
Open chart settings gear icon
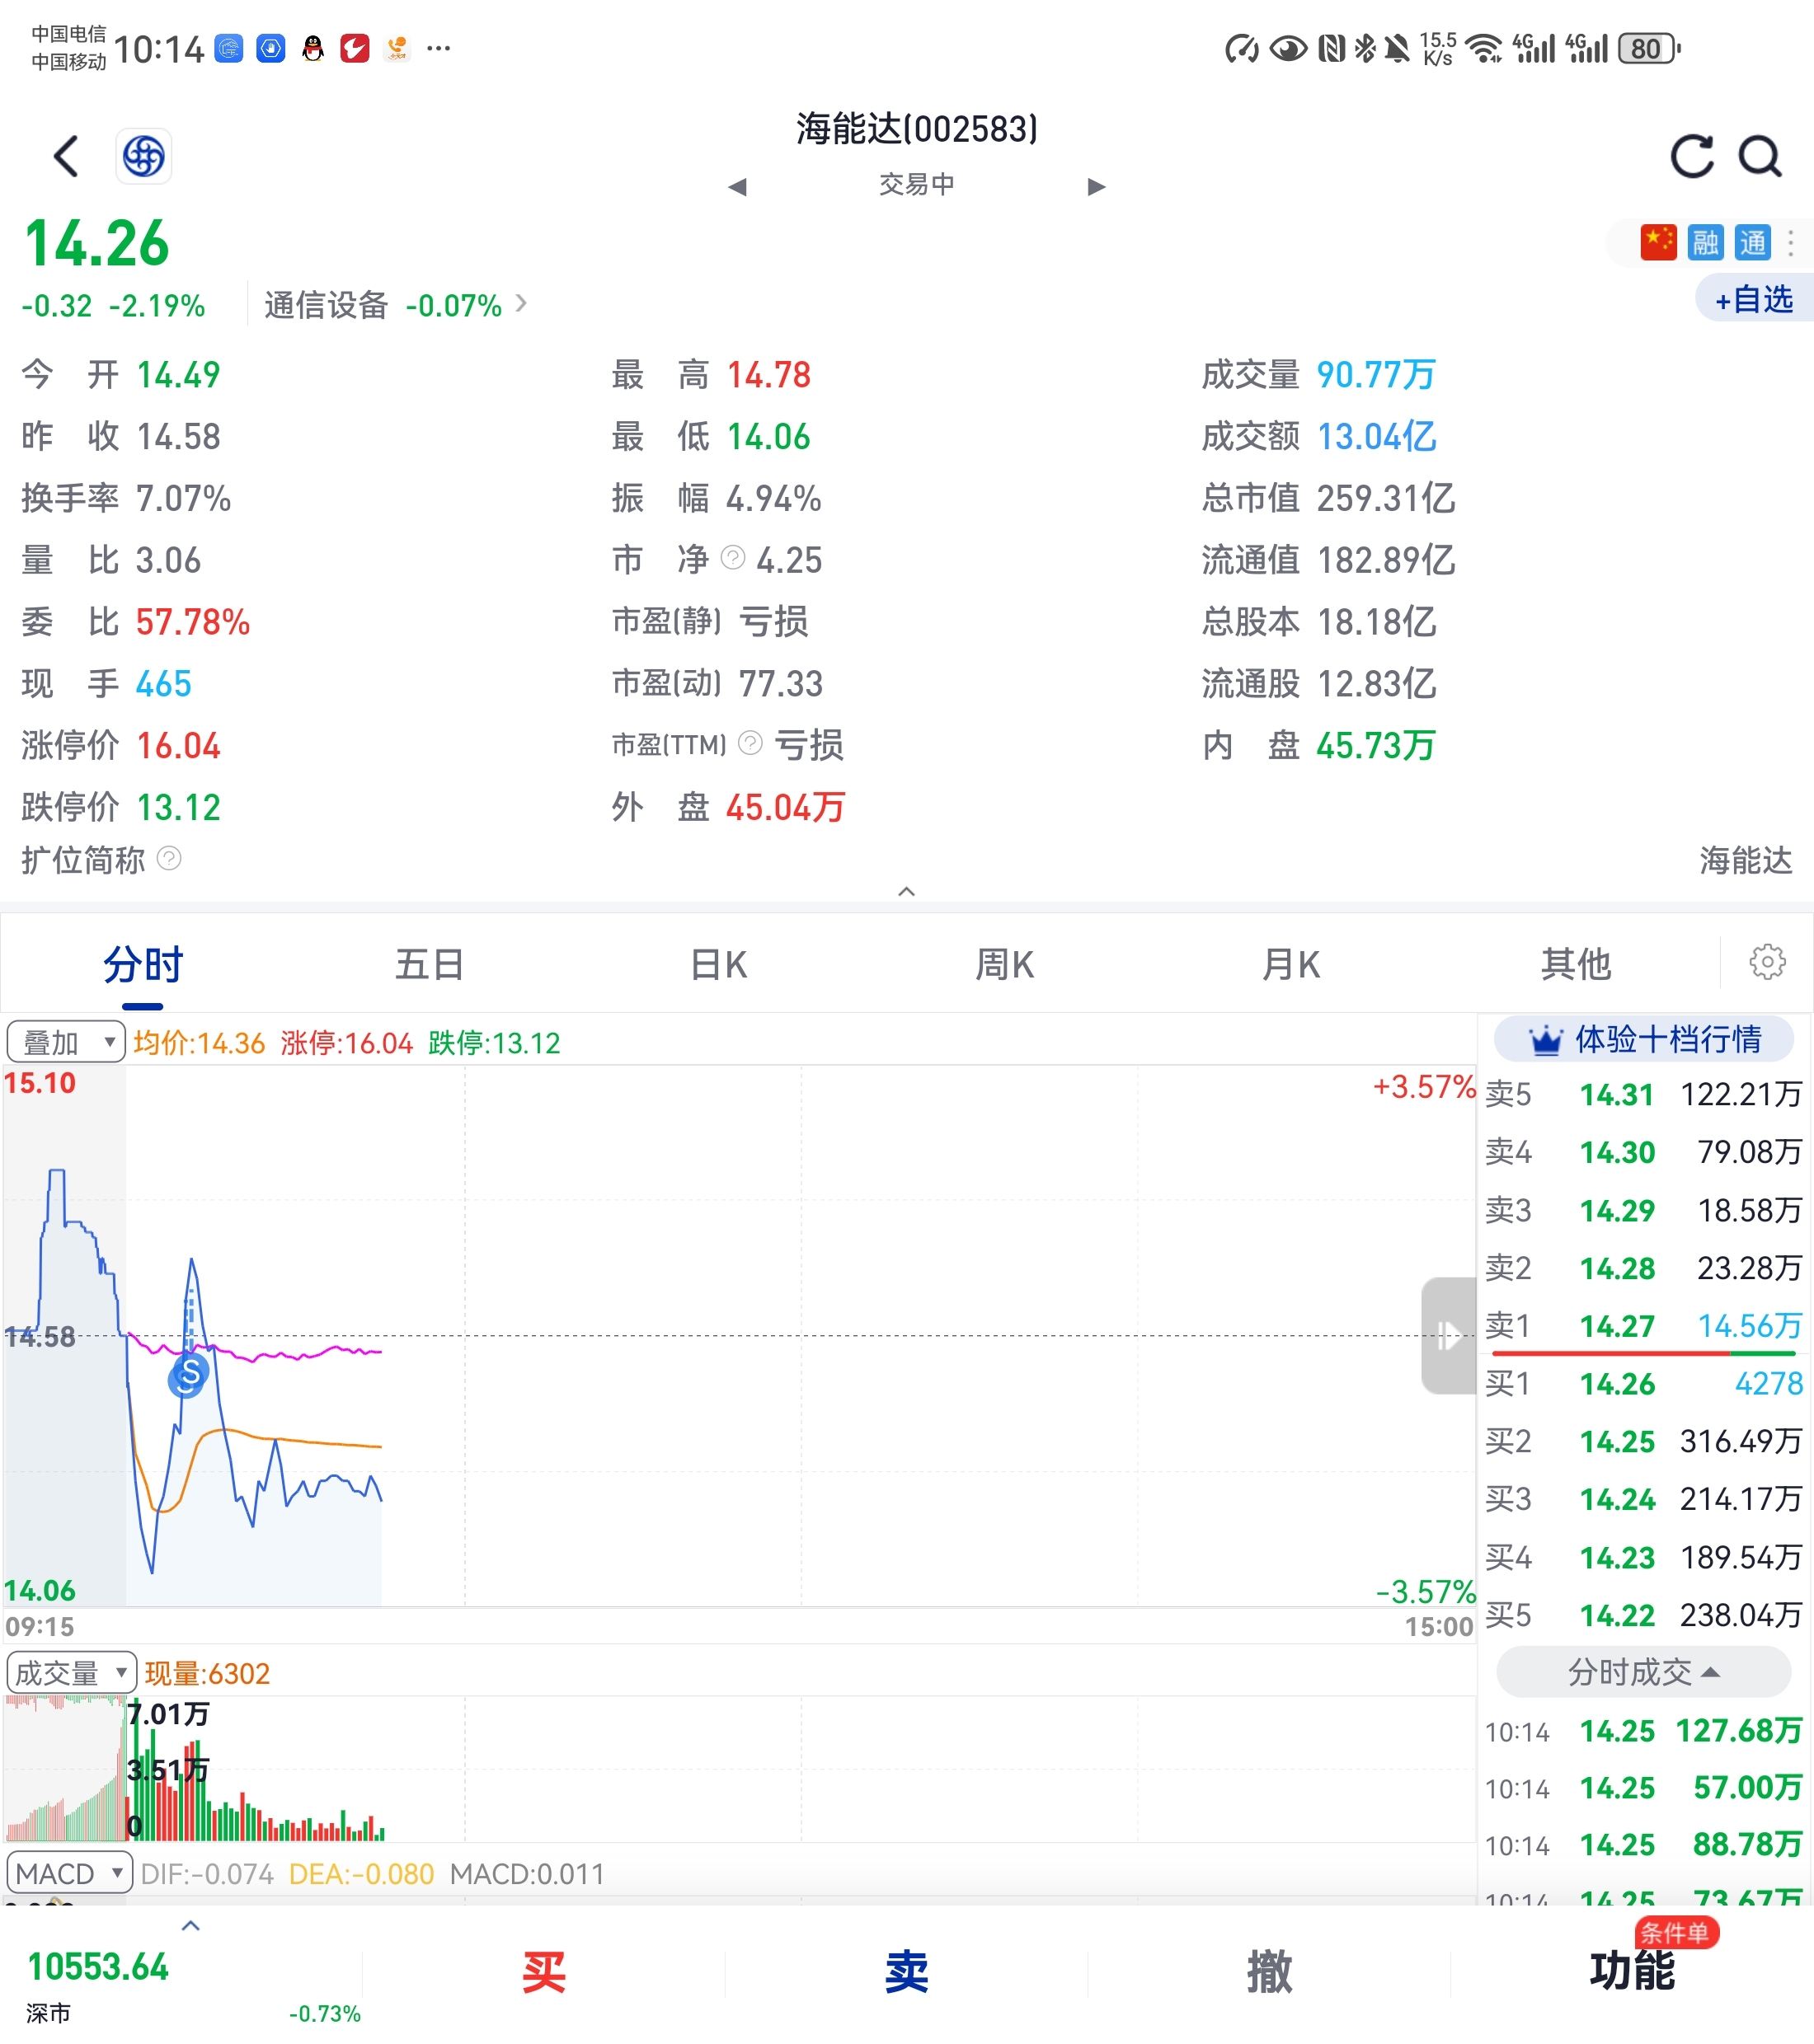[1767, 962]
